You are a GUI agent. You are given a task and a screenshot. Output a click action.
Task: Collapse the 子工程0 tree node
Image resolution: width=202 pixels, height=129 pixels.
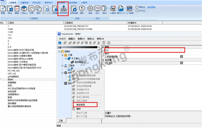point(66,59)
